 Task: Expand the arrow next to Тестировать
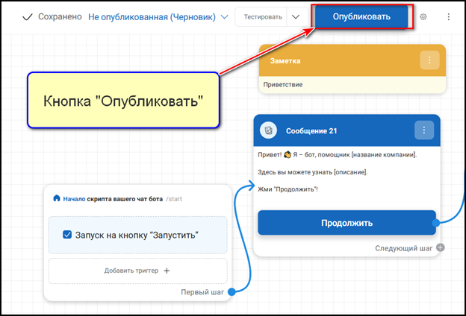296,16
